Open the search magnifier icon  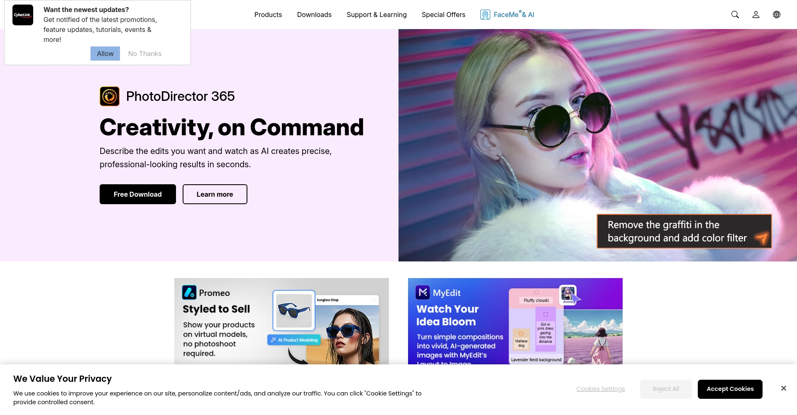click(x=735, y=15)
